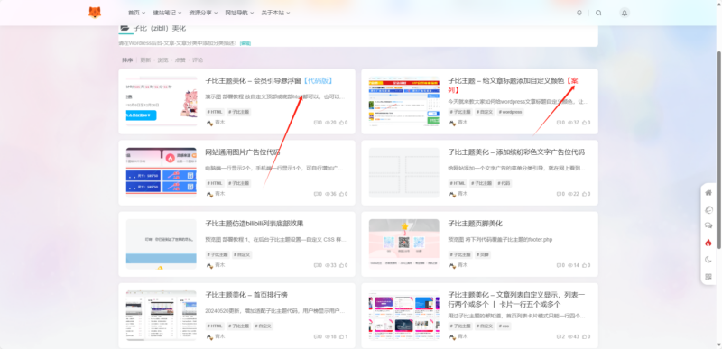Click the customer service icon below home
The width and height of the screenshot is (722, 349).
[x=708, y=210]
